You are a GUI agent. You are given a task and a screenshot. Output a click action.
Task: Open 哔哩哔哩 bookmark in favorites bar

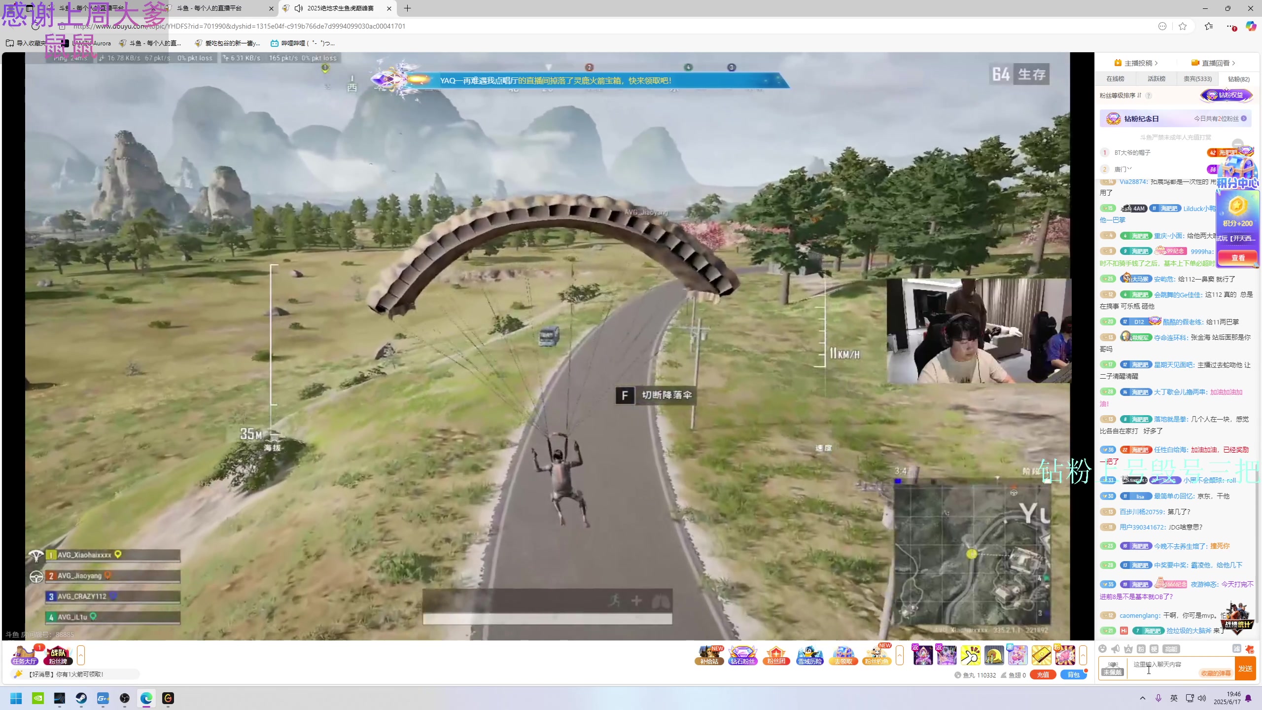pyautogui.click(x=303, y=43)
